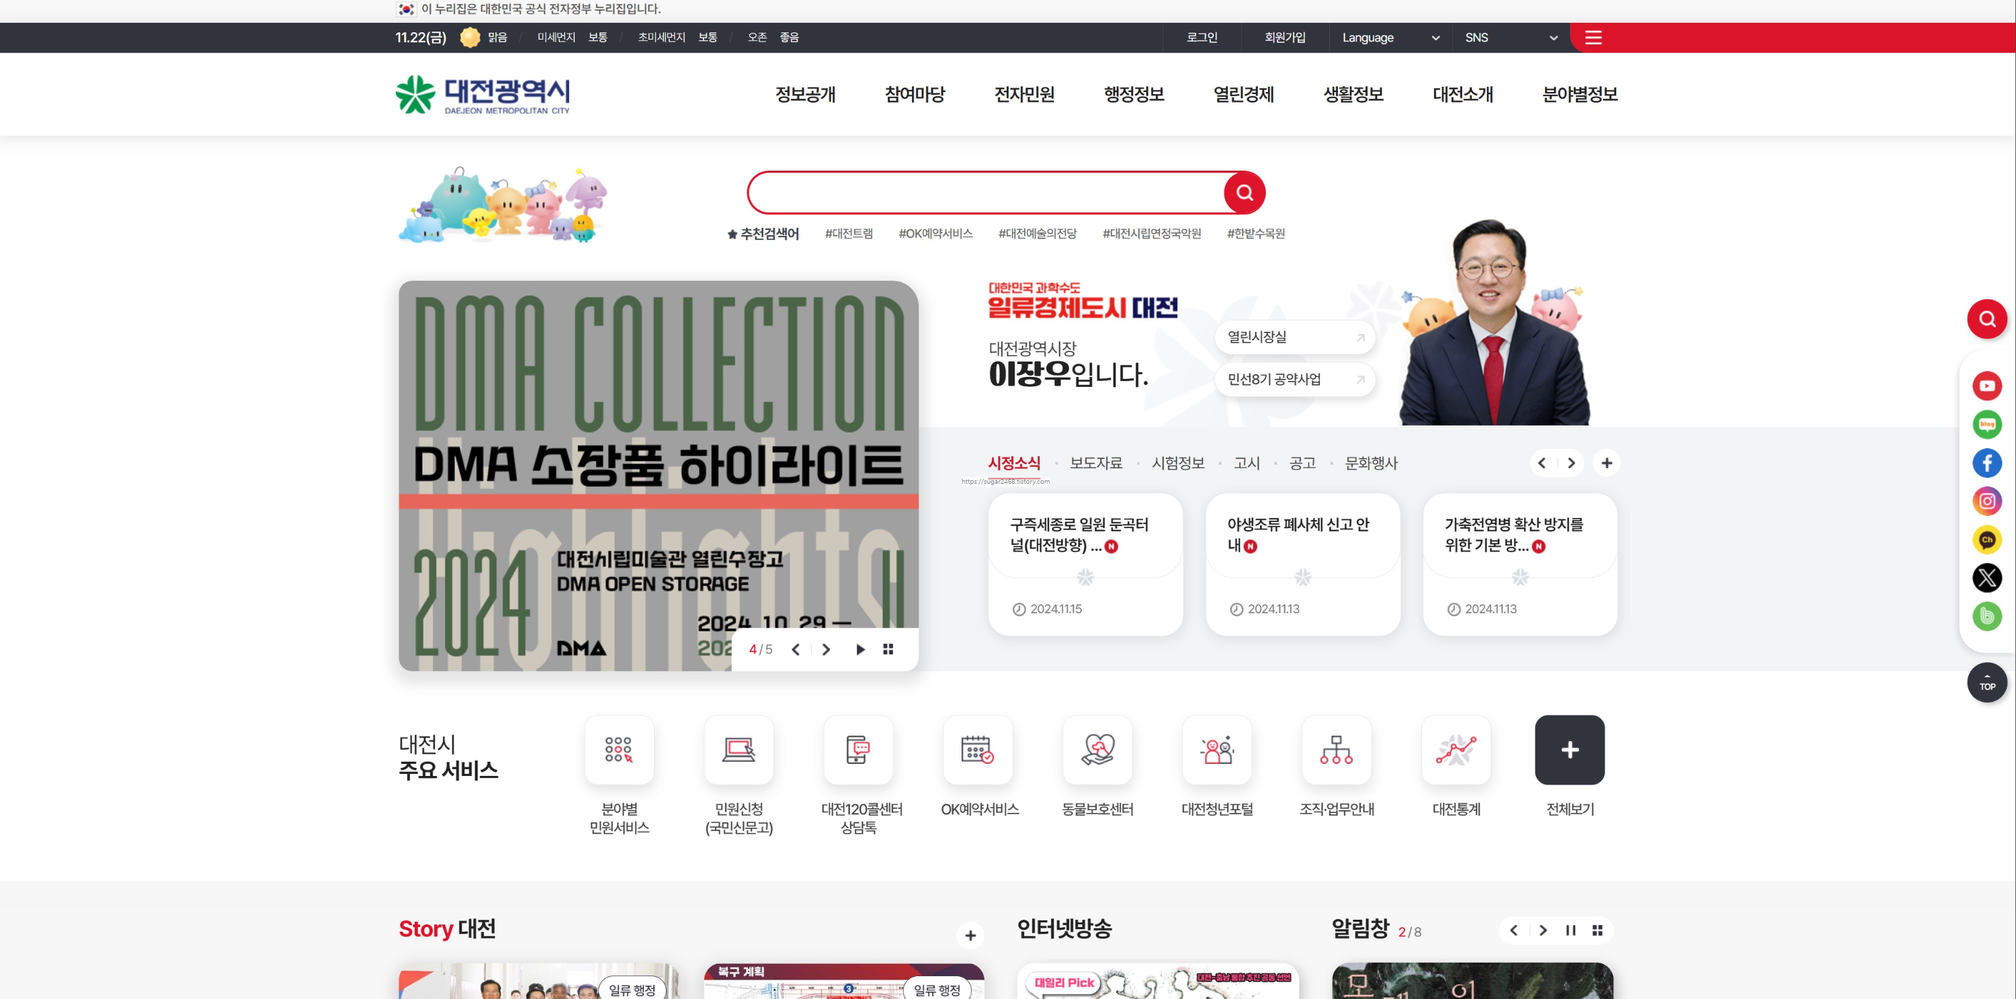Expand the SNS dropdown

point(1511,38)
